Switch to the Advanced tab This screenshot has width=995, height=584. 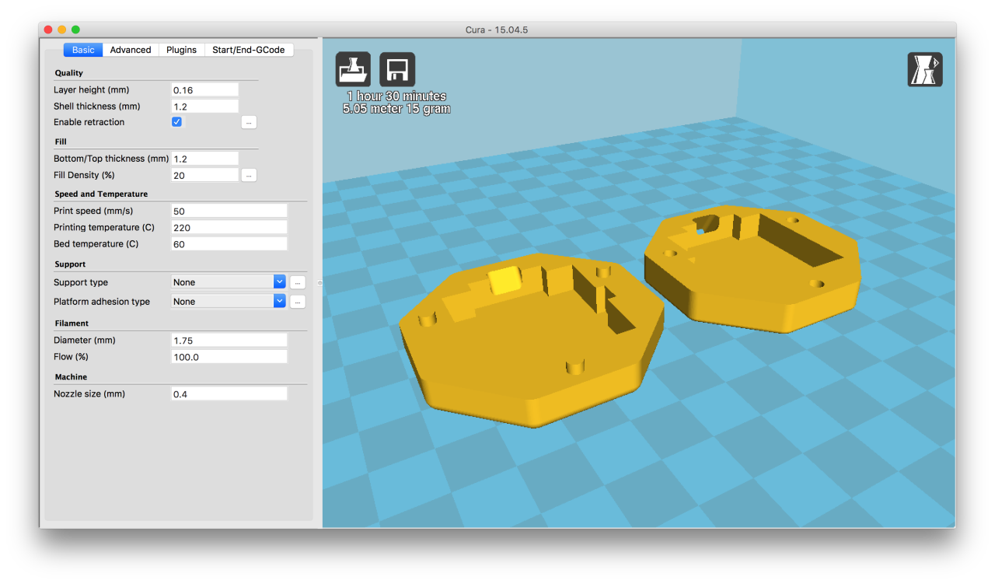(x=130, y=49)
